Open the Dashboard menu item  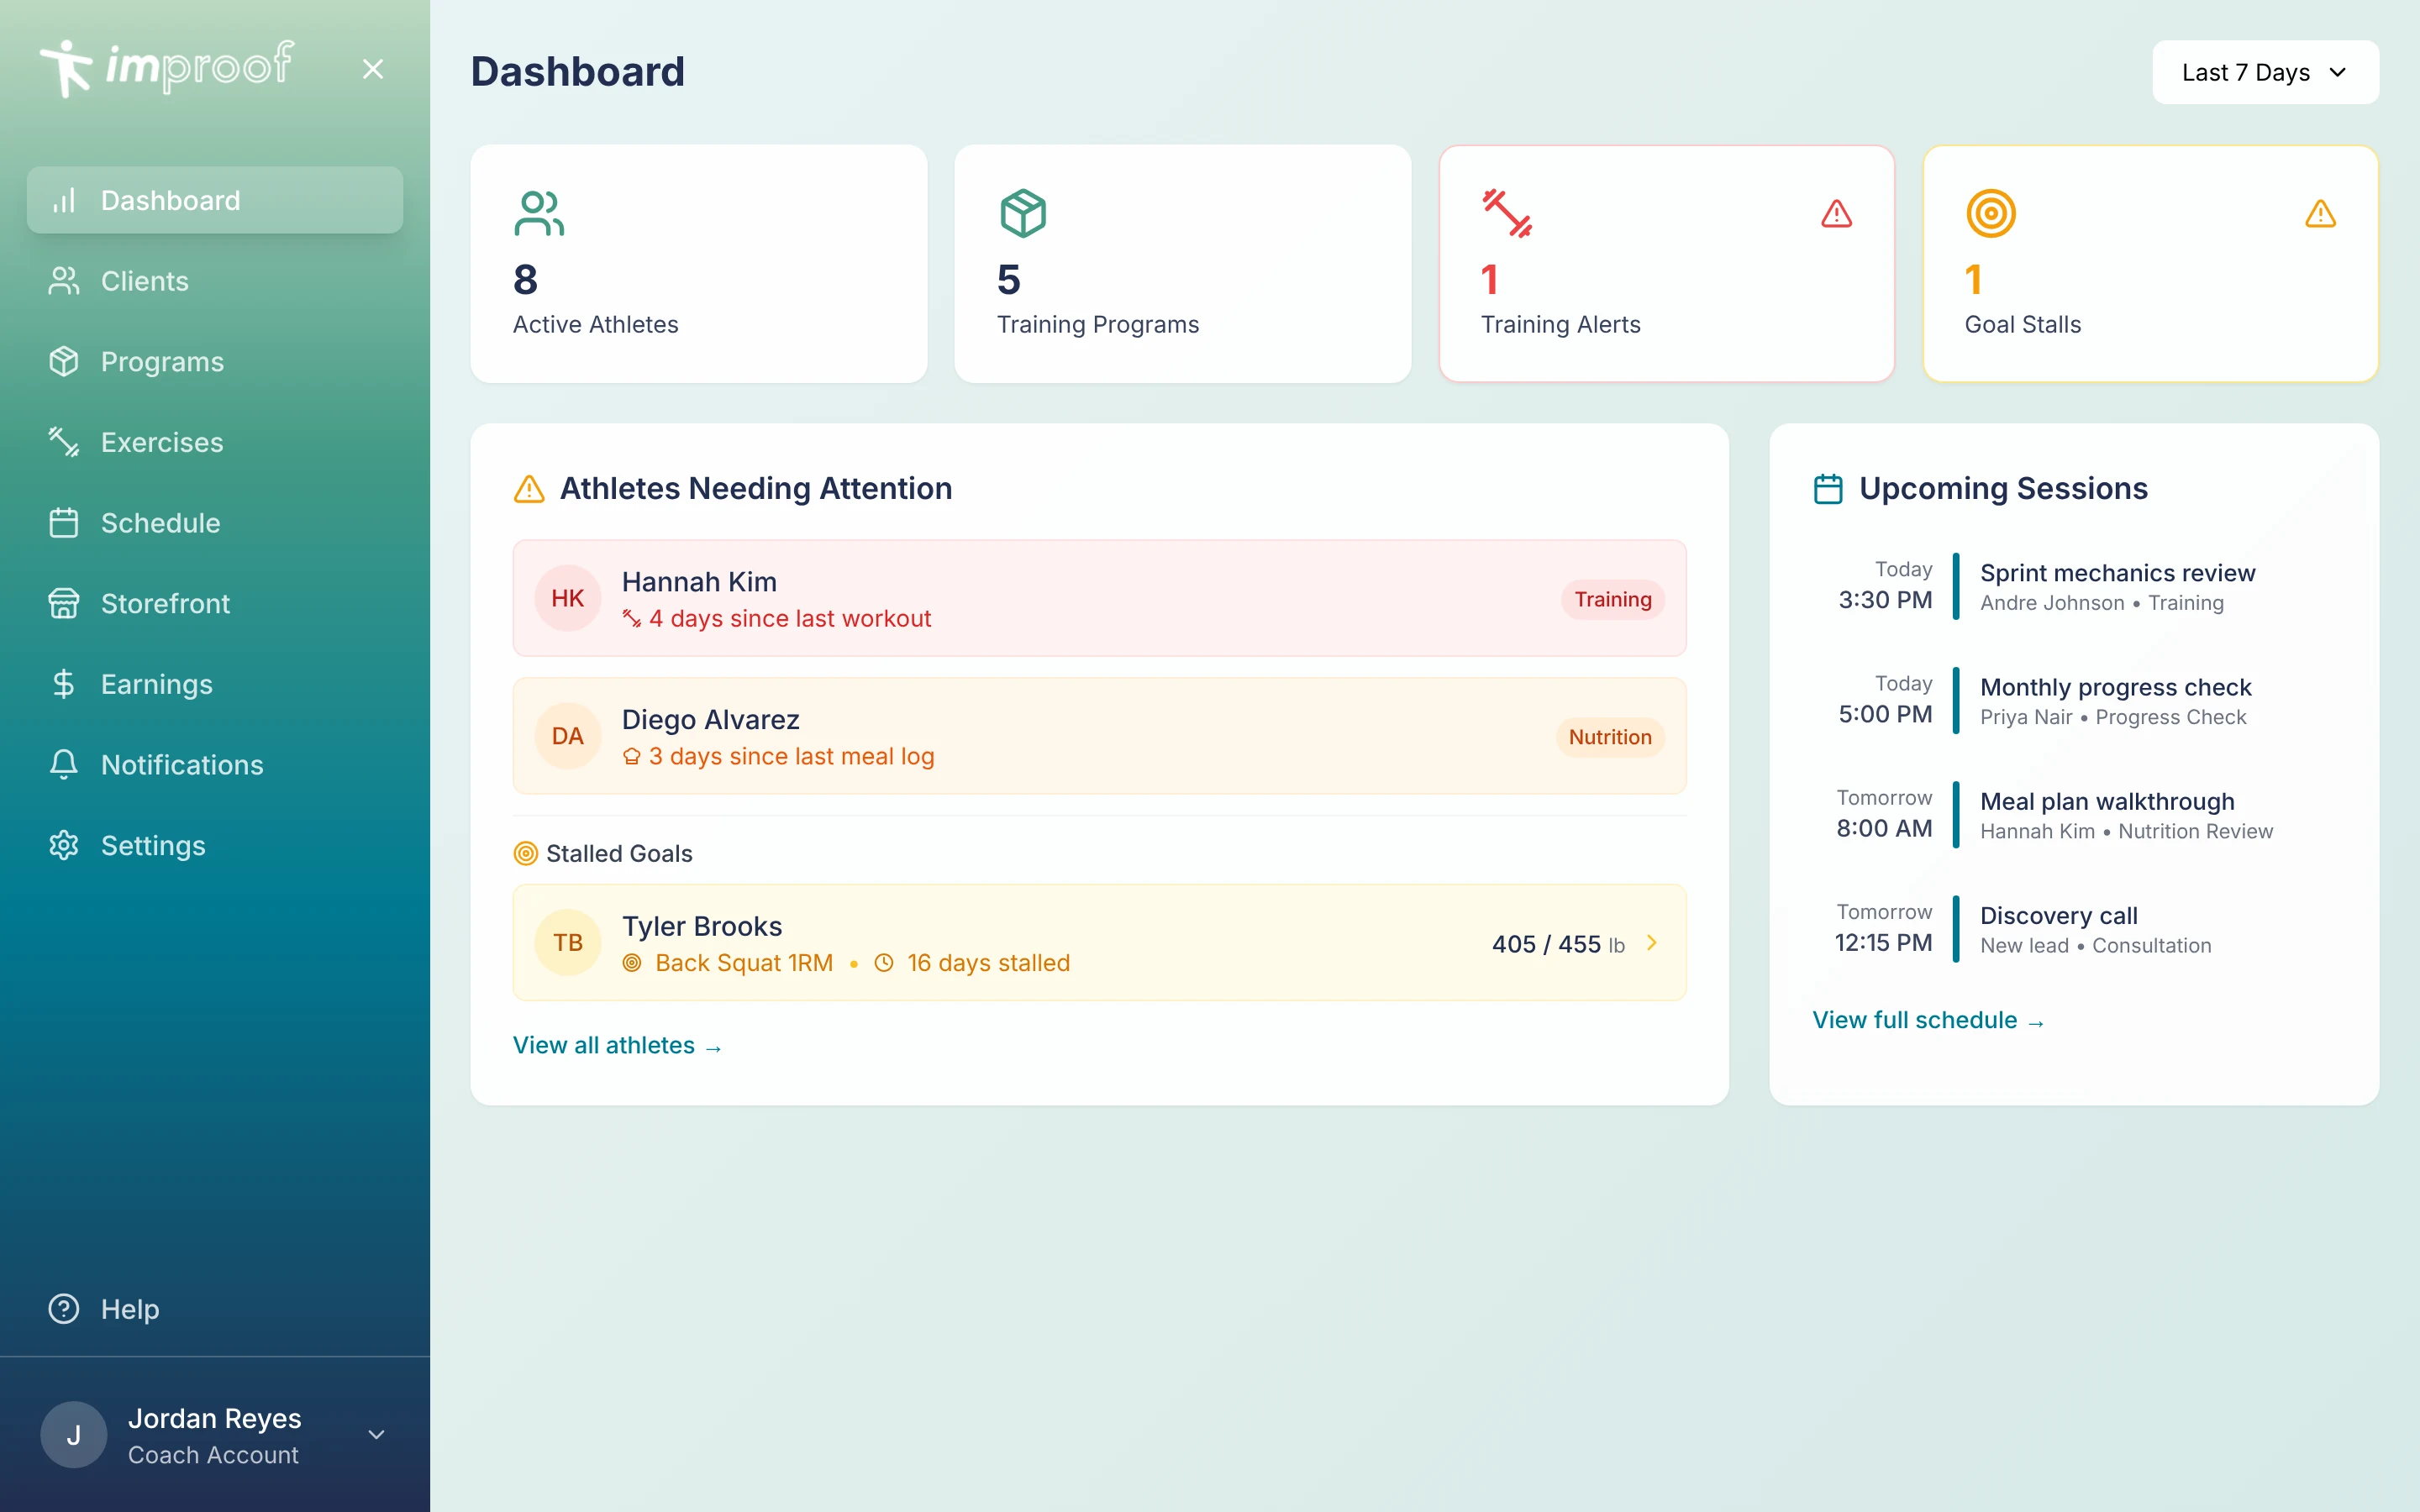215,200
